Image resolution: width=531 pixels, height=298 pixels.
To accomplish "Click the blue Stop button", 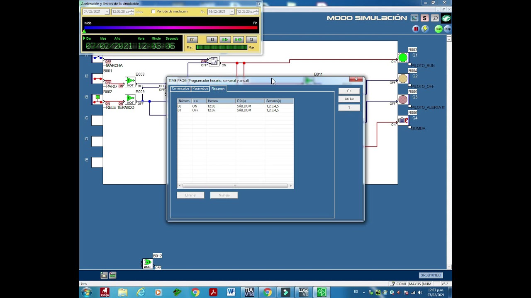I will click(x=447, y=29).
